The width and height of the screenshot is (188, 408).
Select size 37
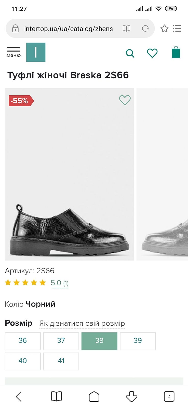tap(61, 341)
